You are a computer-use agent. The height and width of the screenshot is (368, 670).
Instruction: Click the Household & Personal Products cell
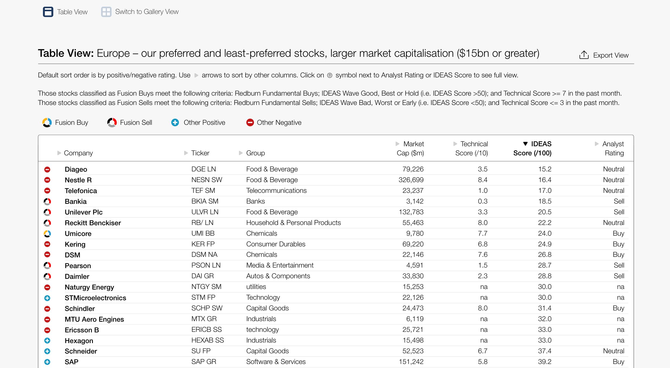click(x=293, y=223)
